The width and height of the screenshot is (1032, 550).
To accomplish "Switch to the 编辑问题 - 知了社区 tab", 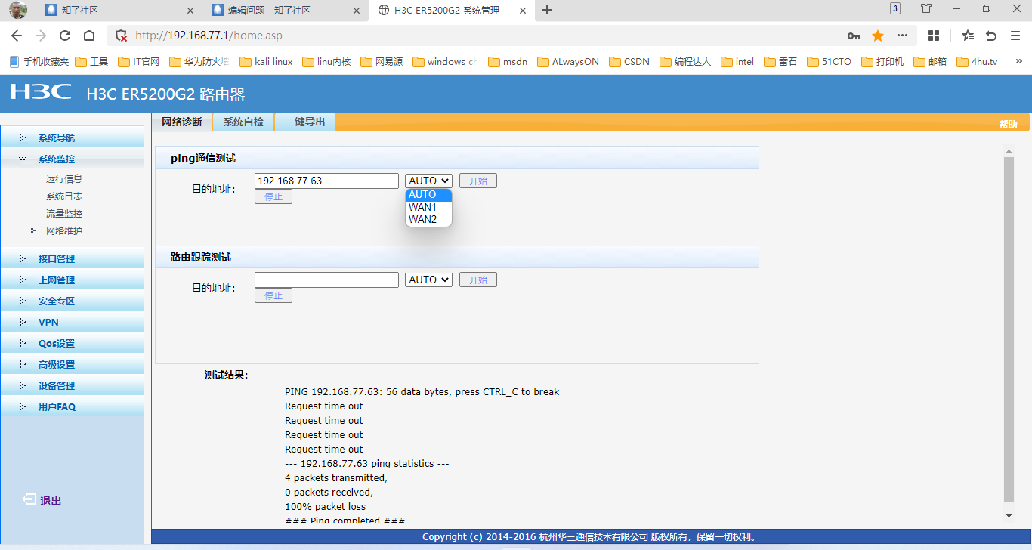I will pos(286,11).
